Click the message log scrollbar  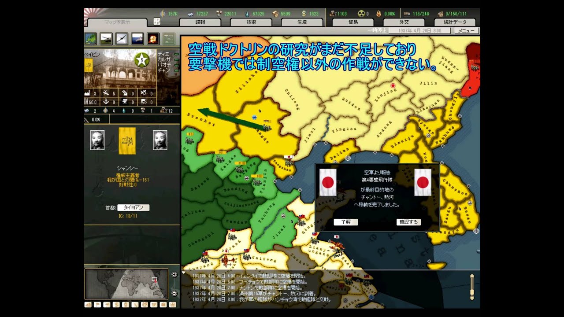click(472, 287)
